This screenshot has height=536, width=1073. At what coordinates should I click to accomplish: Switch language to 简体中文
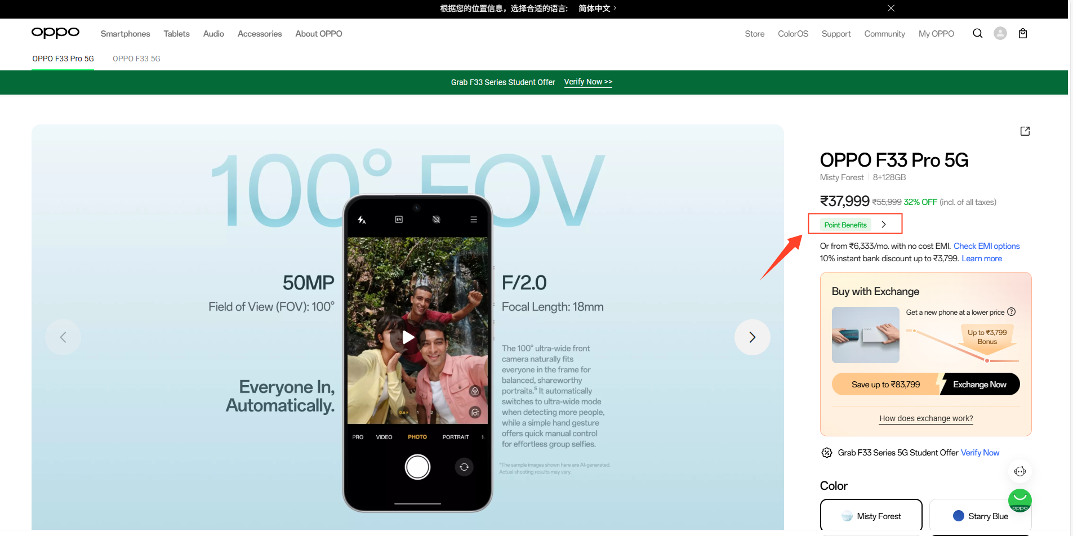(x=598, y=8)
